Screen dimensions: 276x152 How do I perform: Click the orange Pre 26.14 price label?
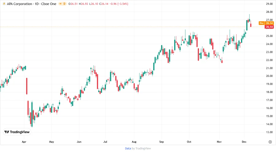click(x=266, y=23)
